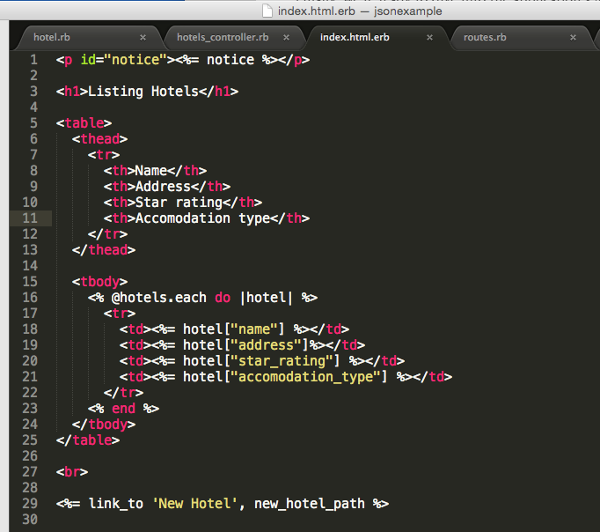
Task: Click the |hotel| block variable
Action: [267, 298]
